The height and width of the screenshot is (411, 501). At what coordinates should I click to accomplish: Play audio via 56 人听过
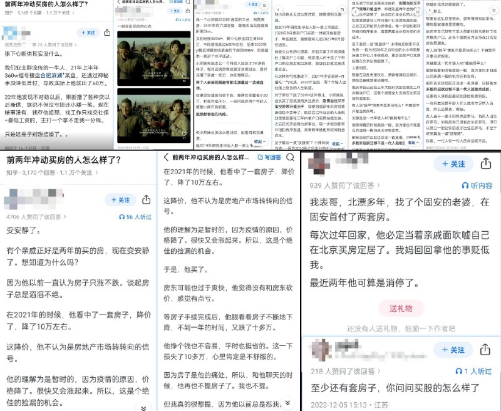click(135, 217)
